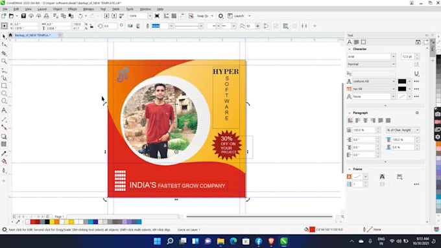Click the red swatch in document palette
The image size is (441, 248).
32,222
